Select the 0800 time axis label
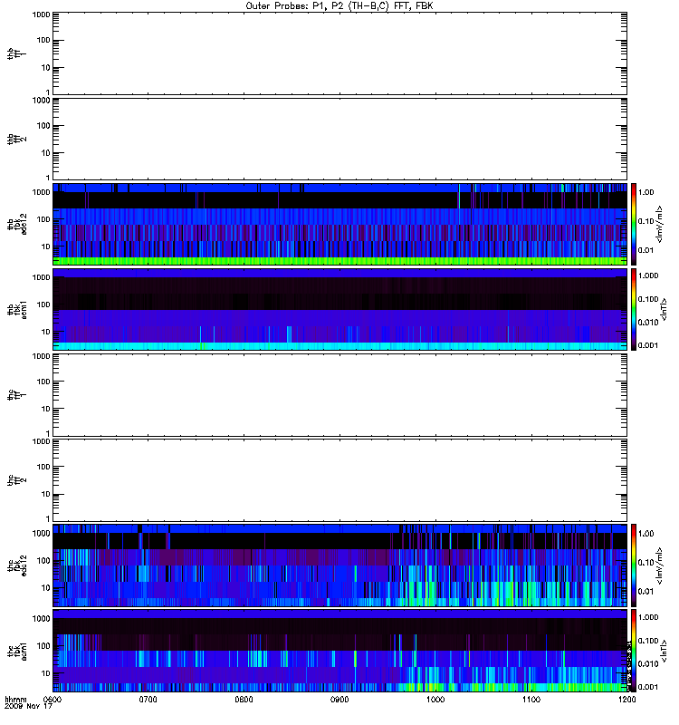The height and width of the screenshot is (725, 679). tap(244, 700)
